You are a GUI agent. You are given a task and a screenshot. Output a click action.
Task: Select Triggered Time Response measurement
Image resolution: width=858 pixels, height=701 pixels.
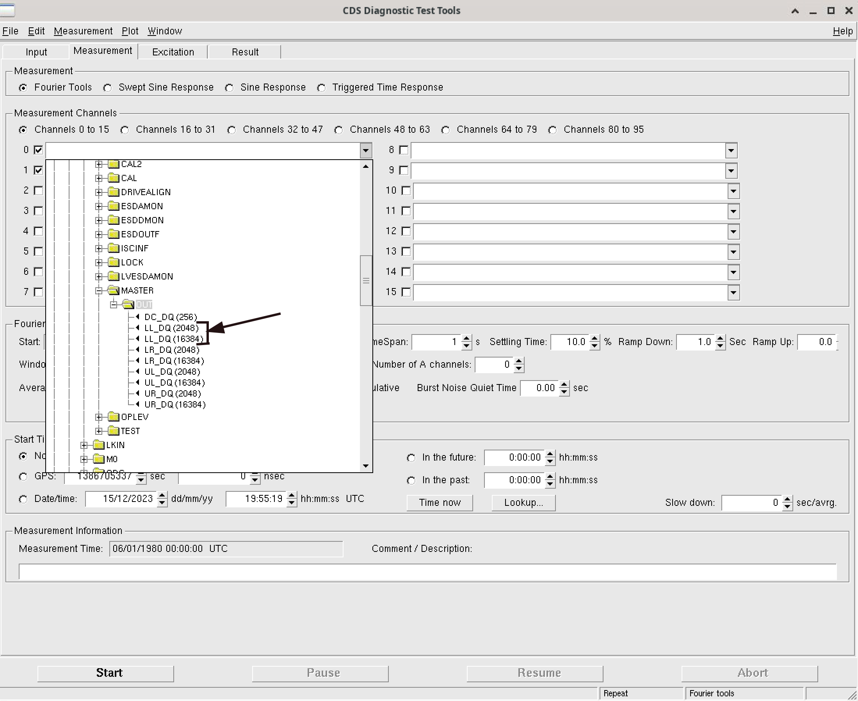click(321, 87)
